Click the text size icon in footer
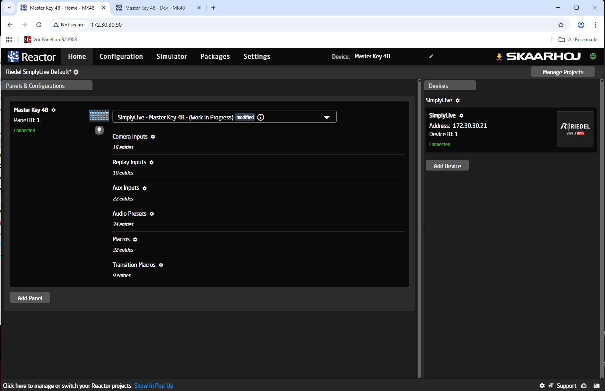The height and width of the screenshot is (391, 605). click(551, 385)
